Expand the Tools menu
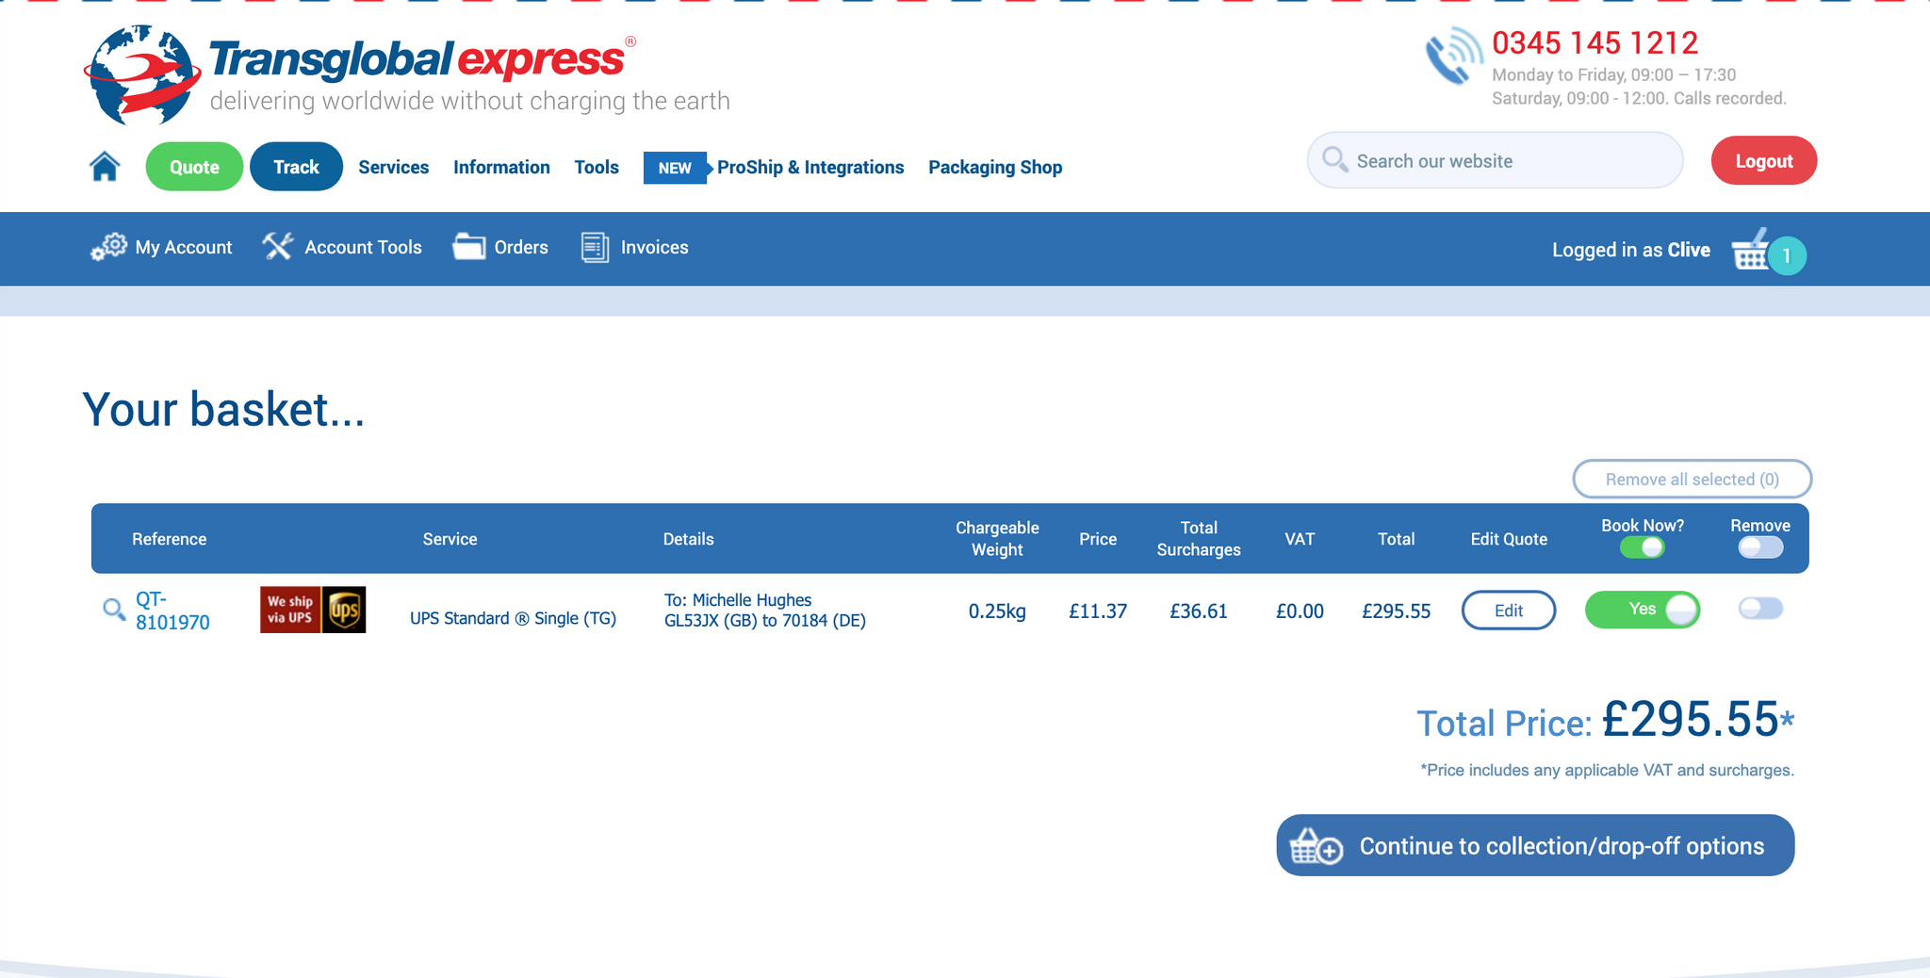 point(597,167)
